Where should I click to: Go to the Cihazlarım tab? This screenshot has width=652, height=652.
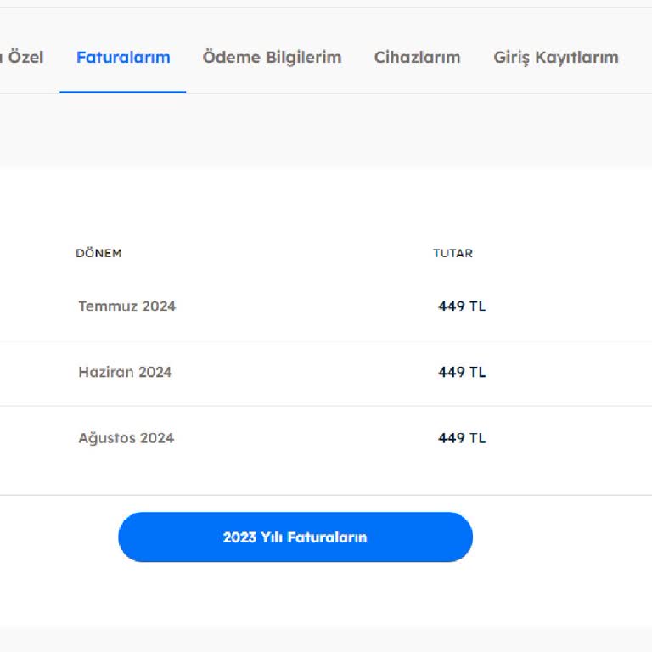tap(417, 58)
